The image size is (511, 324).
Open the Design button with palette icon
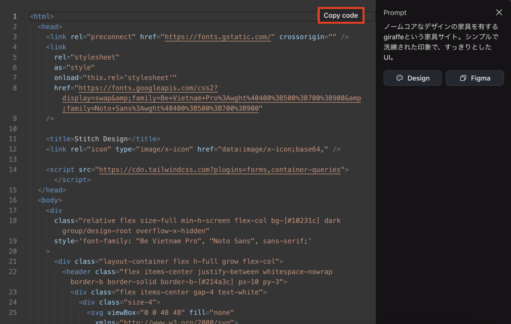pyautogui.click(x=412, y=78)
